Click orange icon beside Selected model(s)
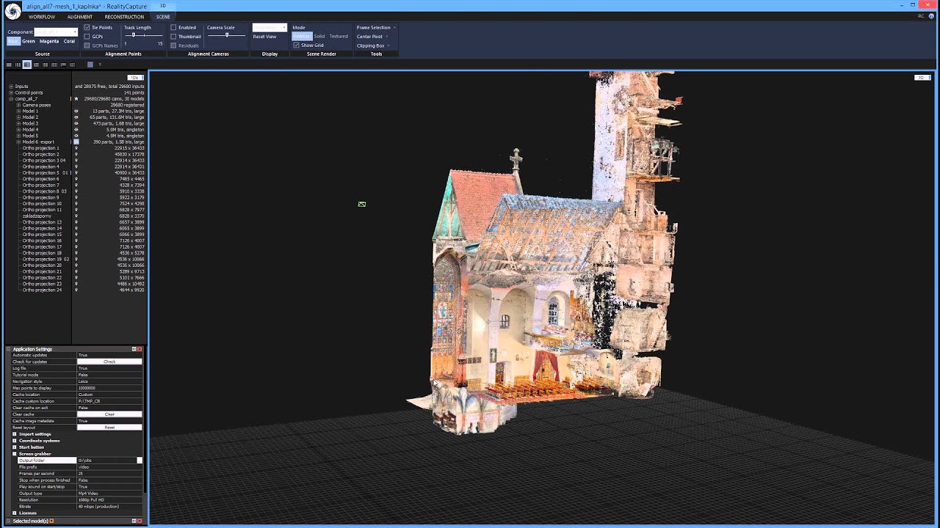 coord(51,521)
